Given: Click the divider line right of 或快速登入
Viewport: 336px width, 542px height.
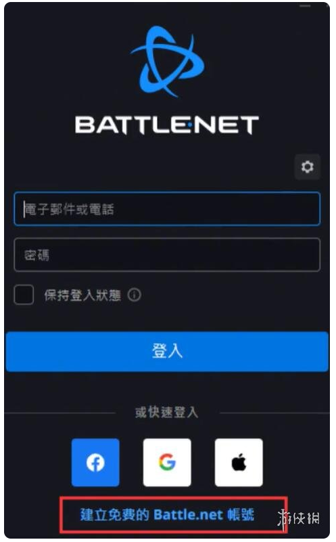Looking at the screenshot, I should coord(274,413).
